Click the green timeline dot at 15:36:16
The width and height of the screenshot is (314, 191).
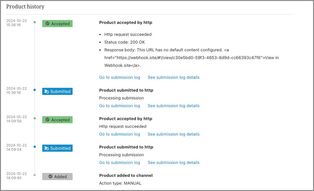(x=35, y=22)
